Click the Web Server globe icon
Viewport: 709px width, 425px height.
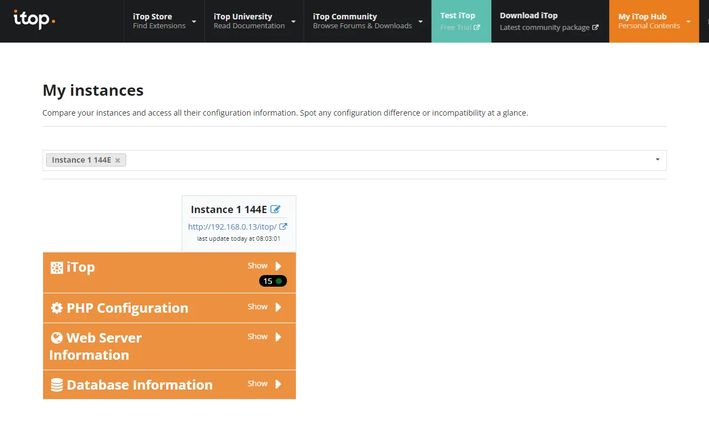tap(56, 338)
